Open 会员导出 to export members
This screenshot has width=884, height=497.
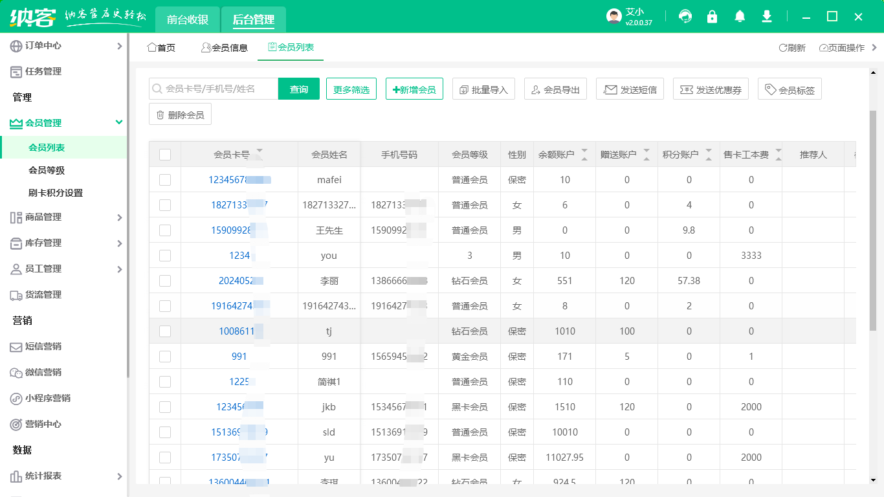pos(555,89)
